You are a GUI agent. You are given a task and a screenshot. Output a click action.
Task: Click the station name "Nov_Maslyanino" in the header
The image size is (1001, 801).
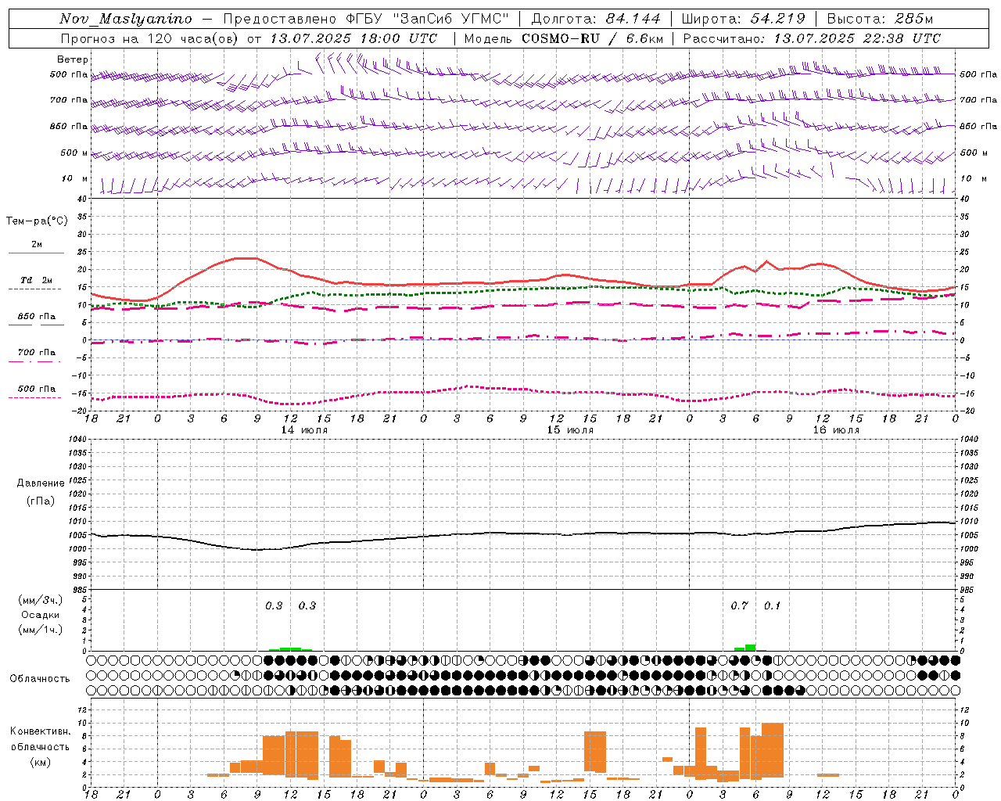point(125,19)
